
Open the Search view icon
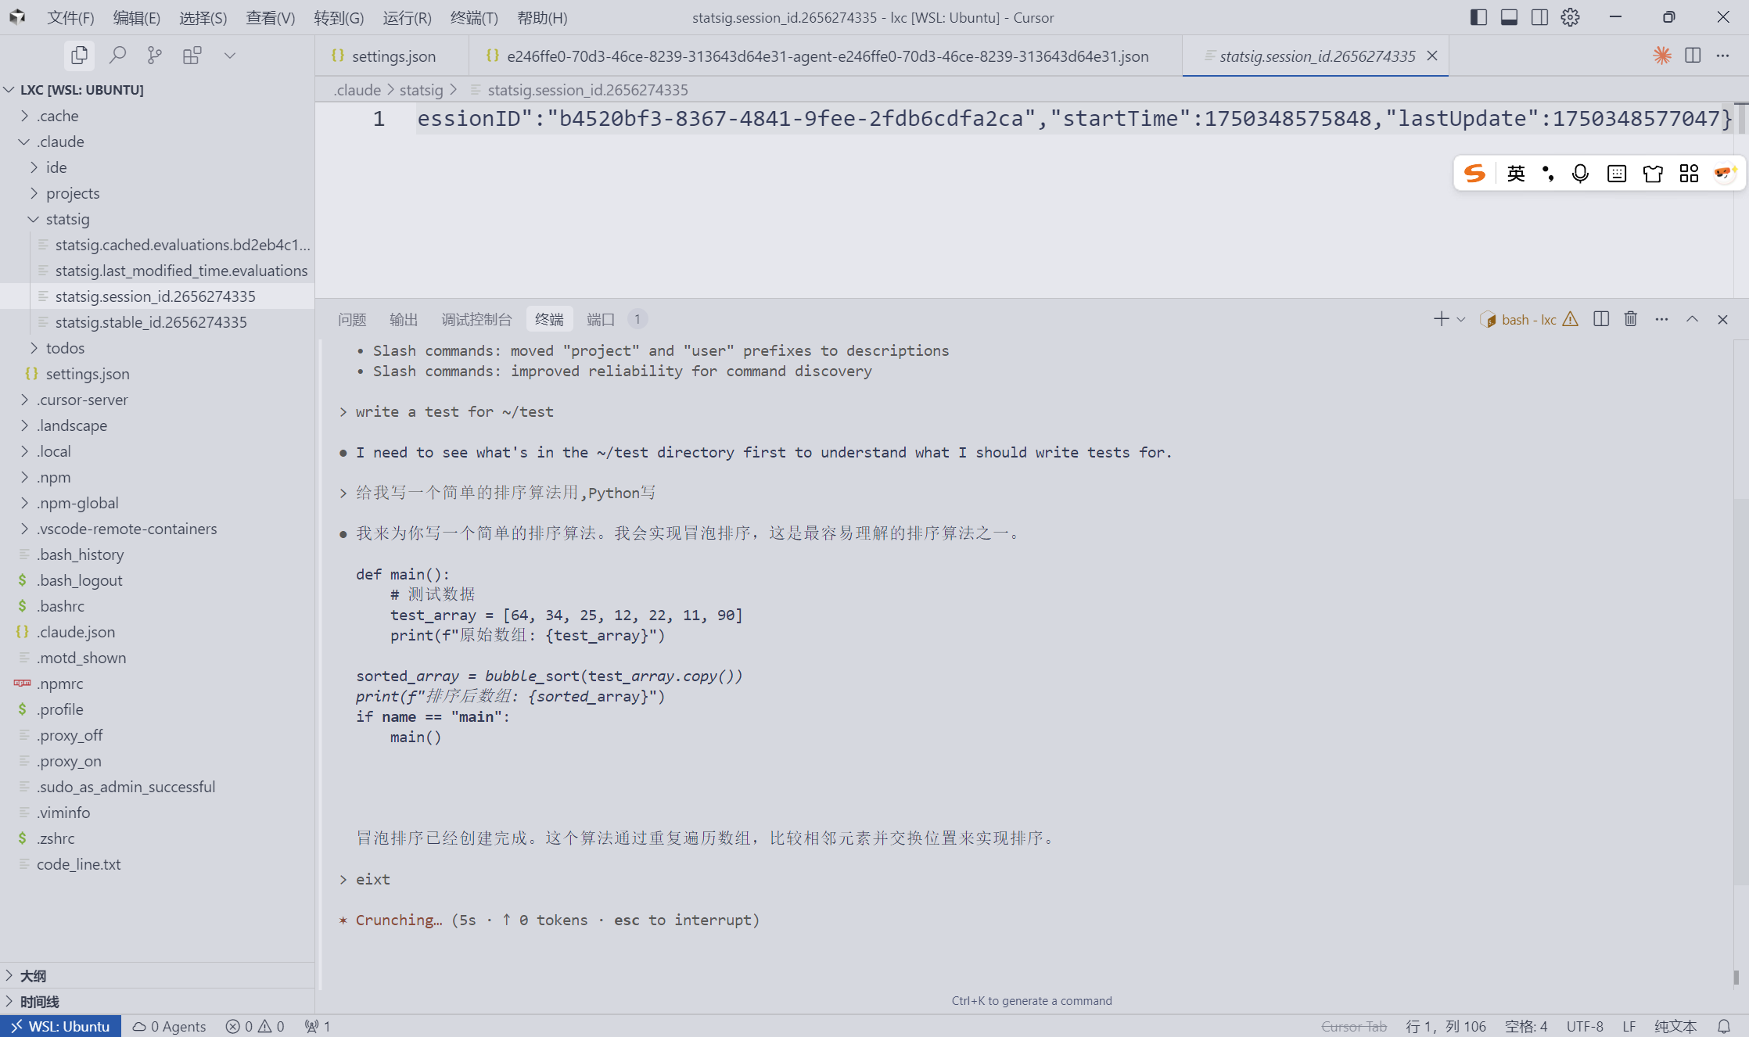click(x=117, y=56)
